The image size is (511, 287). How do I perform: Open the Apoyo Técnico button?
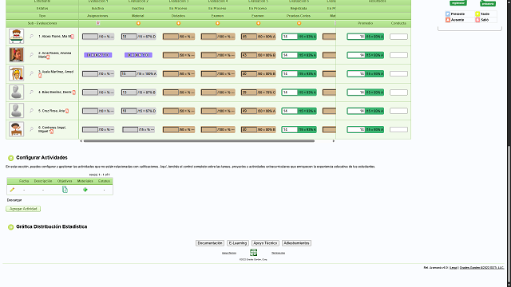coord(265,243)
